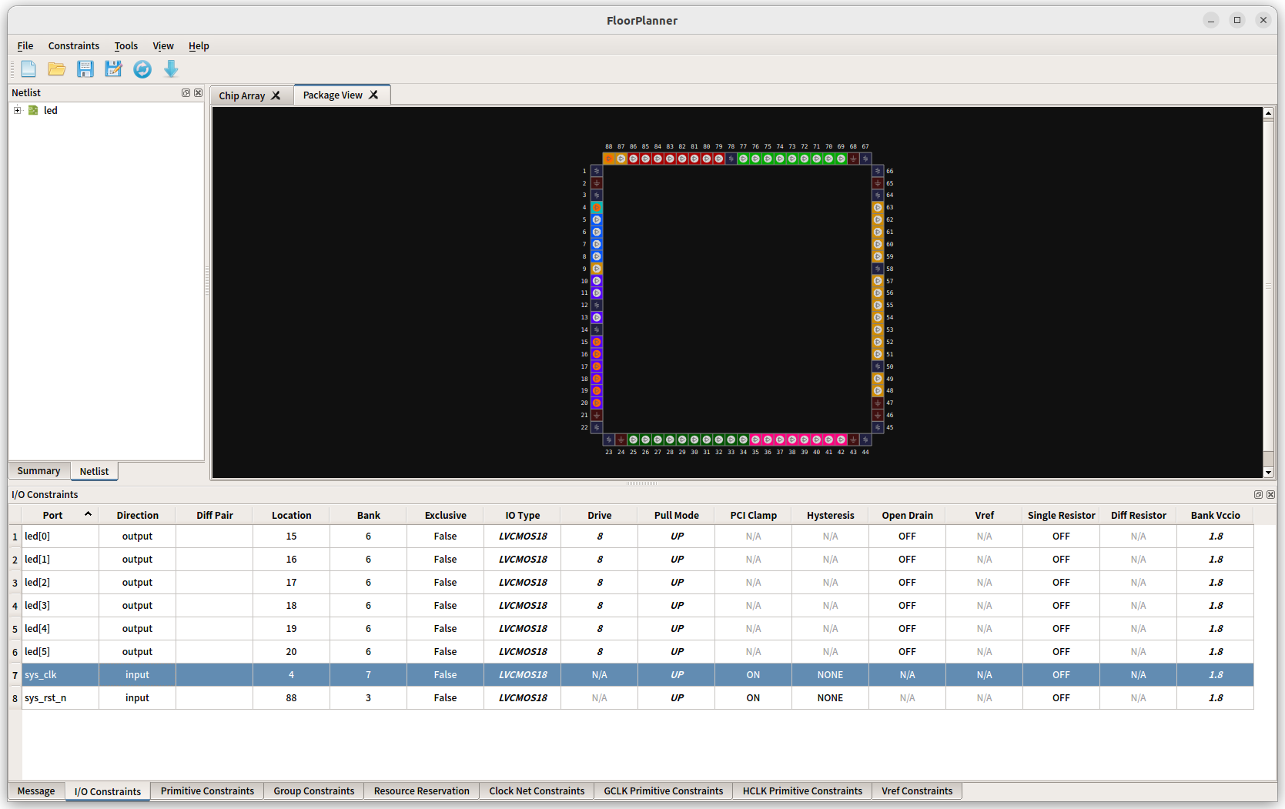Click the Save As disk-with-pencil icon
This screenshot has height=809, width=1285.
114,69
